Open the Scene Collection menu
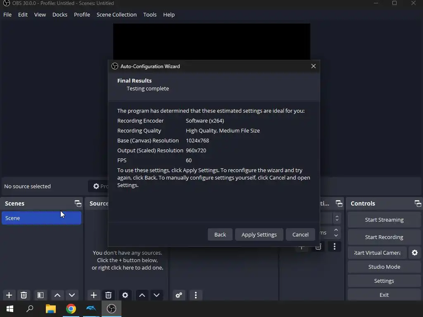 point(116,14)
